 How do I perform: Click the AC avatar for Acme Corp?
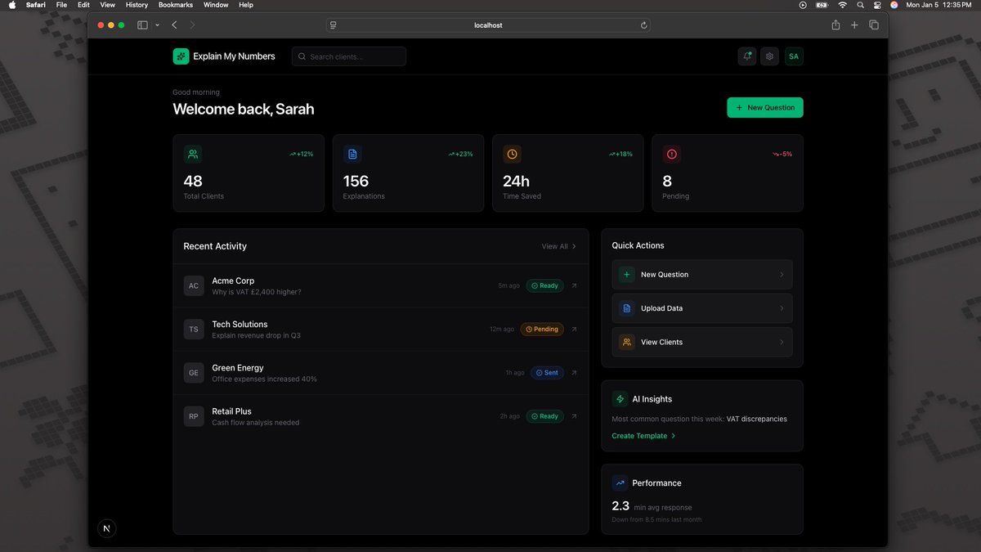pos(194,285)
